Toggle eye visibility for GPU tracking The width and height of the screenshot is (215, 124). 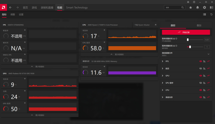[201, 76]
